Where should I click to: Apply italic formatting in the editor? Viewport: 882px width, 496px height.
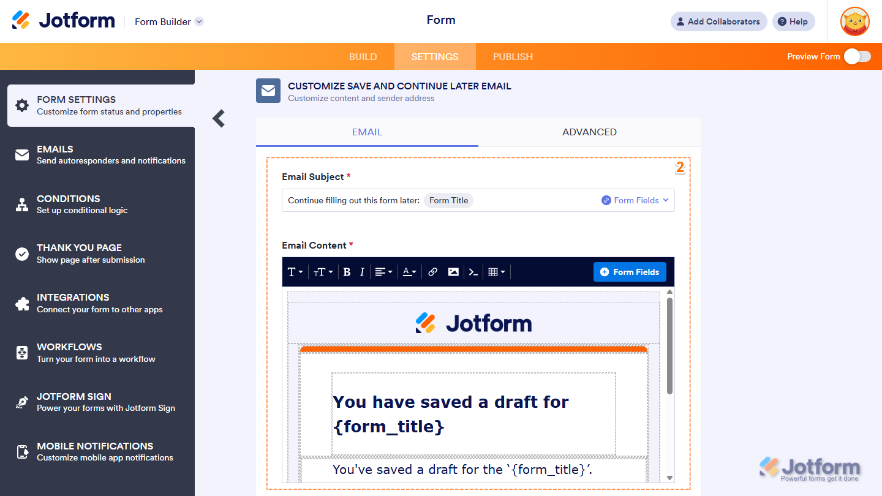tap(362, 271)
